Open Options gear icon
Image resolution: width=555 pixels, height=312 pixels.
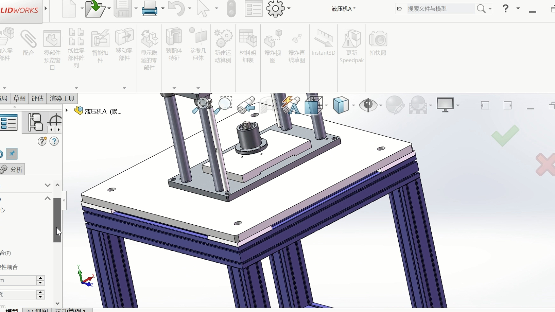[275, 9]
